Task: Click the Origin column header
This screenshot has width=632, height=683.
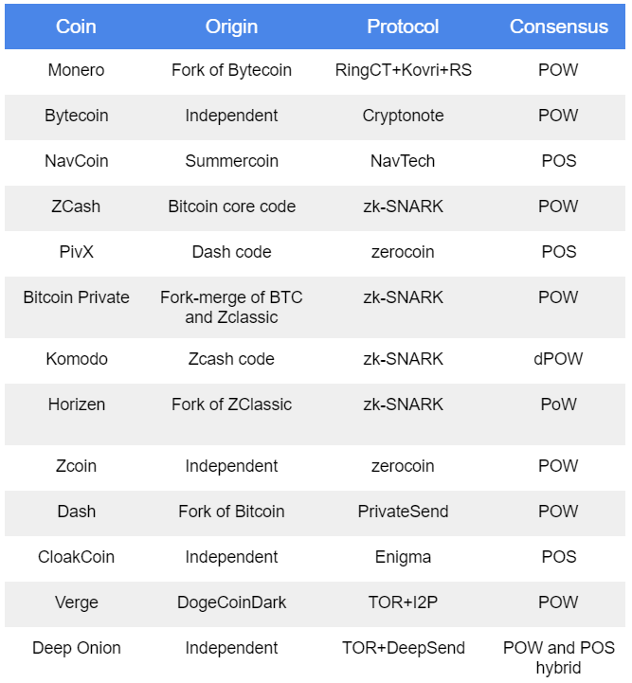Action: pos(231,27)
